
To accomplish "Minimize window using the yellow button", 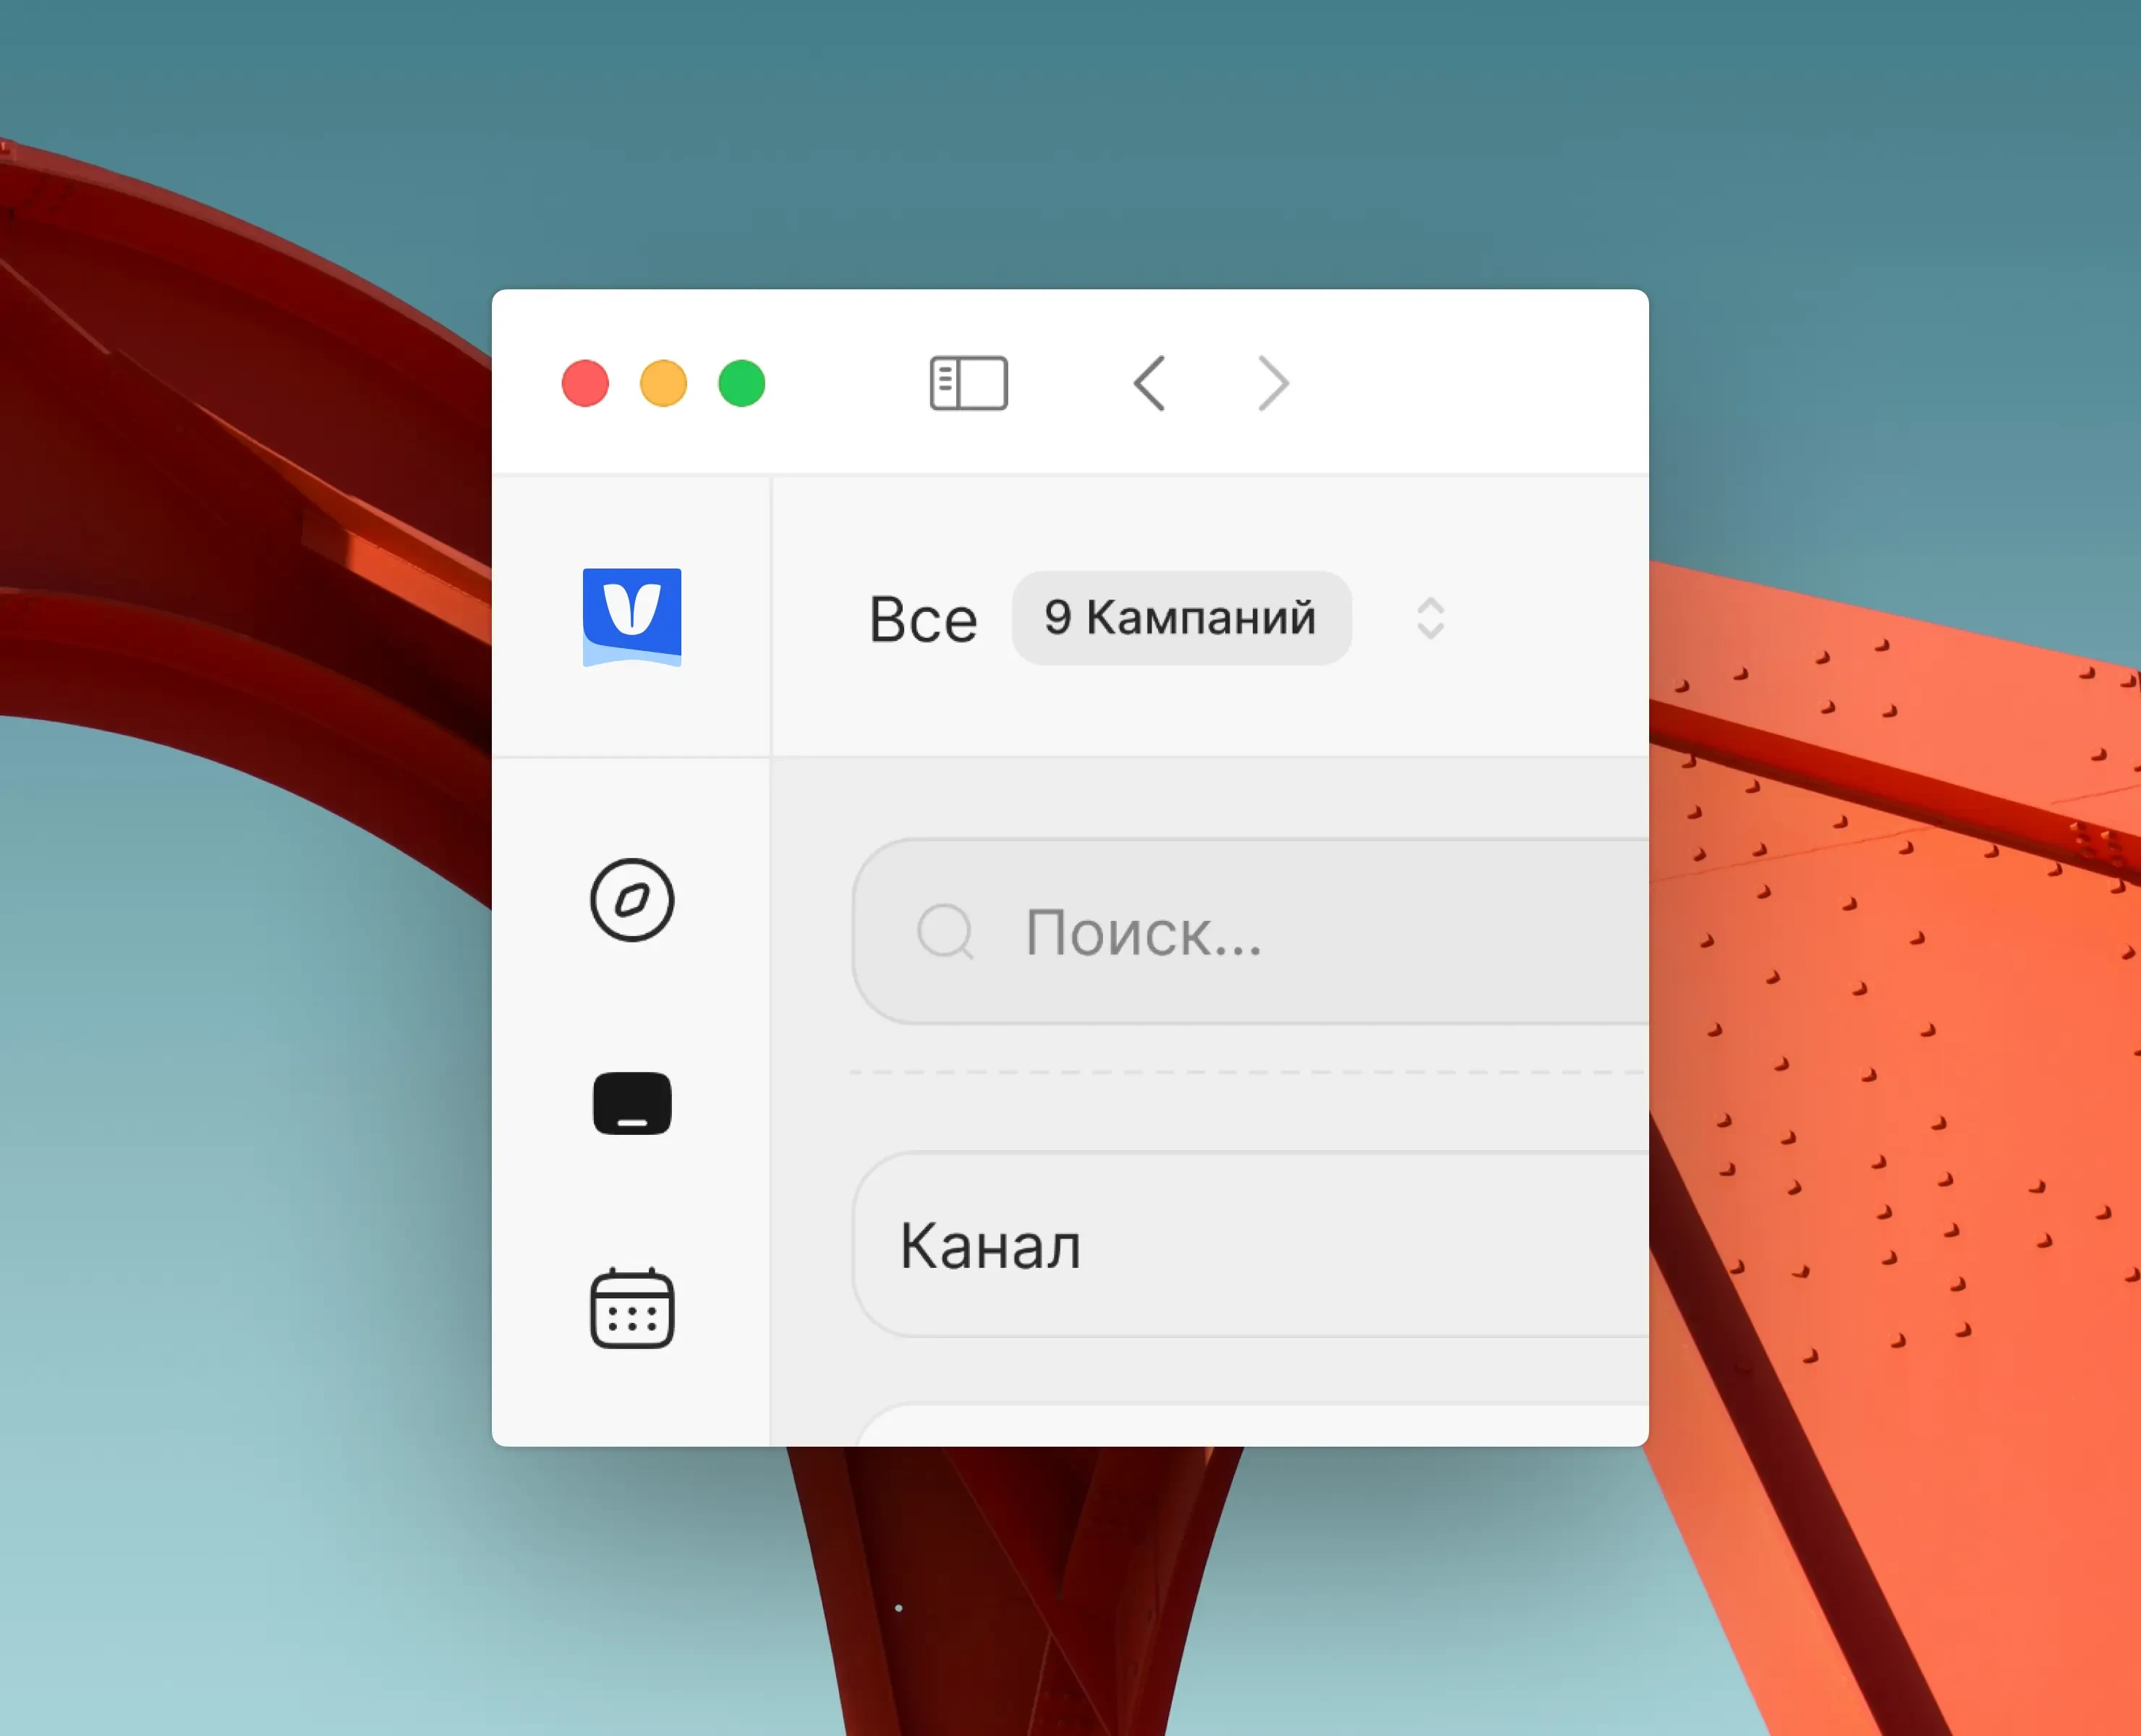I will coord(663,384).
